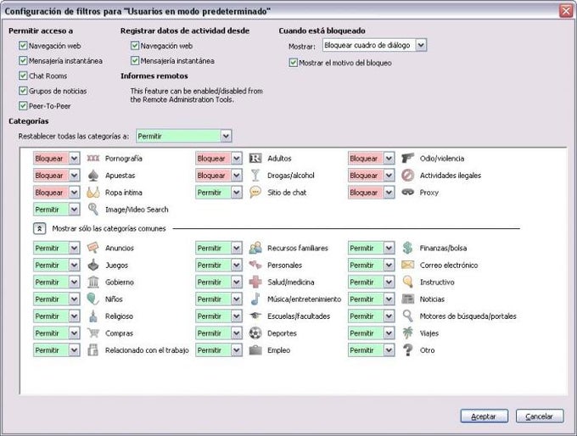Click the Ropa íntima icon
577x436 pixels.
pyautogui.click(x=93, y=193)
